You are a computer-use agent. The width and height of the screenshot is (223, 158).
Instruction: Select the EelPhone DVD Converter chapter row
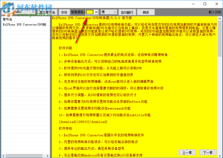pyautogui.click(x=26, y=24)
